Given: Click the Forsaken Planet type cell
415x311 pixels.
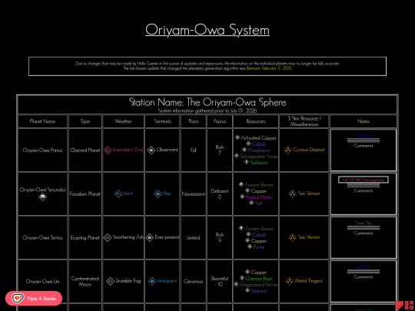Looking at the screenshot, I should click(85, 194).
